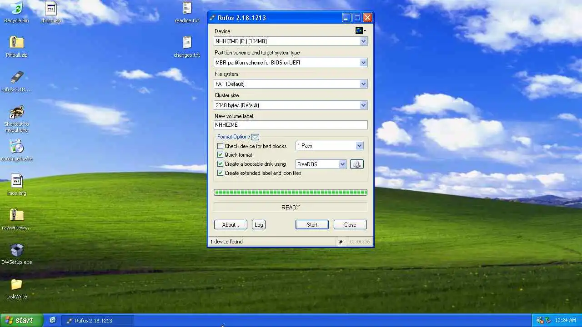The height and width of the screenshot is (327, 582).
Task: Select Pinball.zip archive on desktop
Action: click(16, 47)
